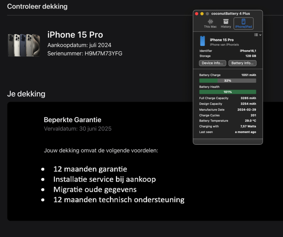Click the Charging with 7,57 Watts value
Viewport: 283px width, 237px height.
pos(248,126)
